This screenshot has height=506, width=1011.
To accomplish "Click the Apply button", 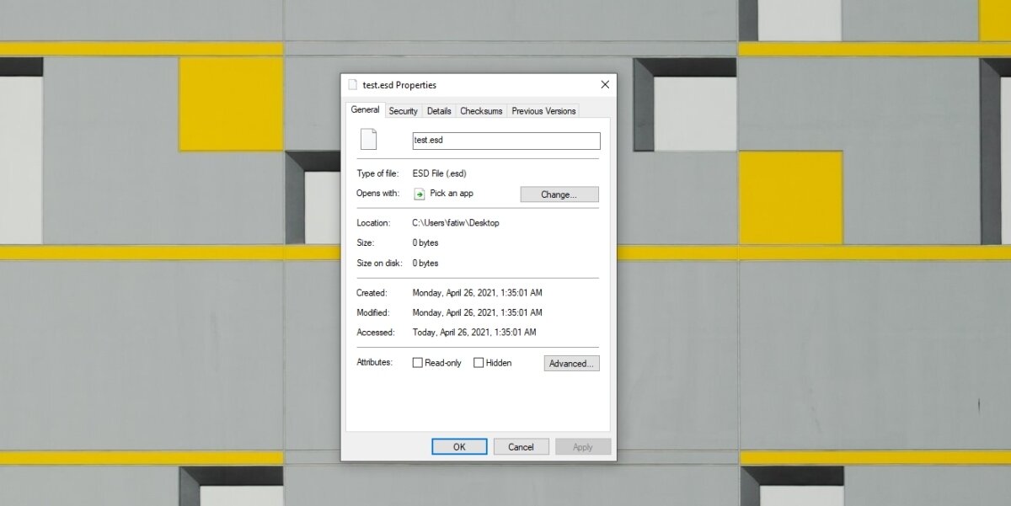I will [x=582, y=447].
